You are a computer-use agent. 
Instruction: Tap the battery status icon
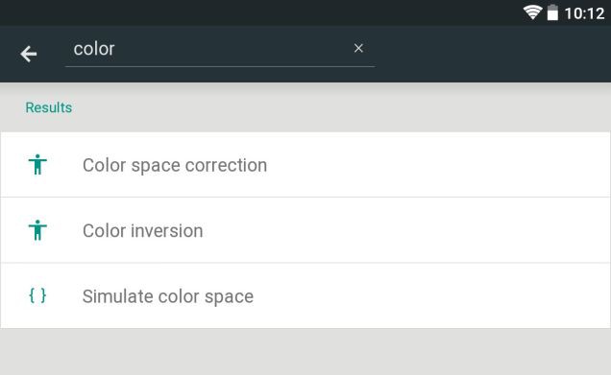(x=552, y=12)
